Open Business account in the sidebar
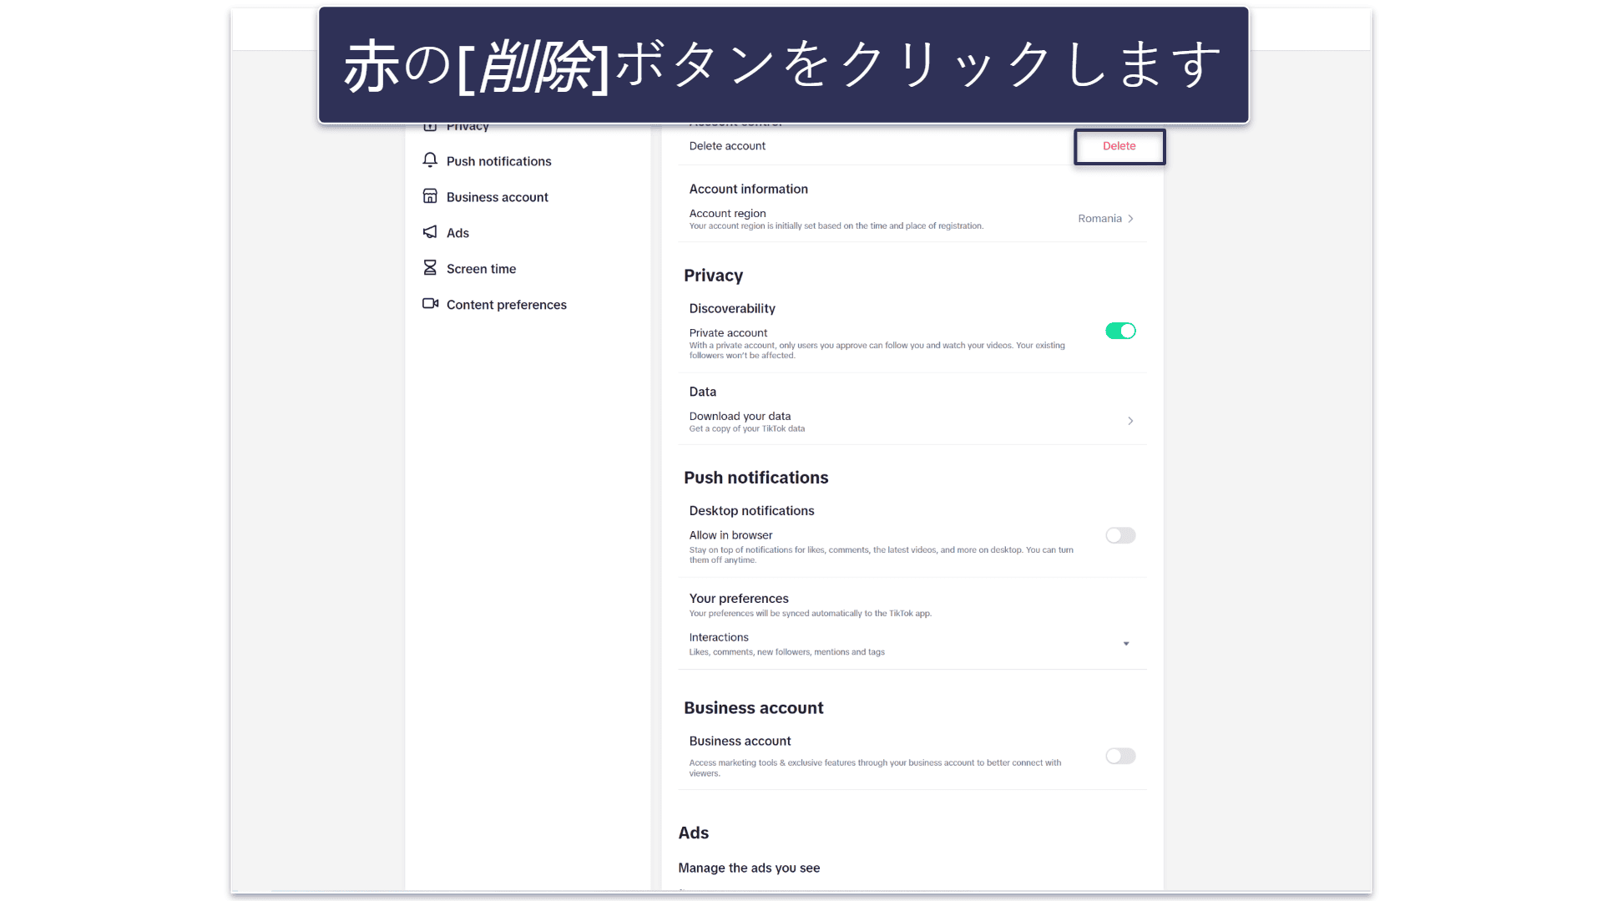The width and height of the screenshot is (1602, 901). (497, 197)
